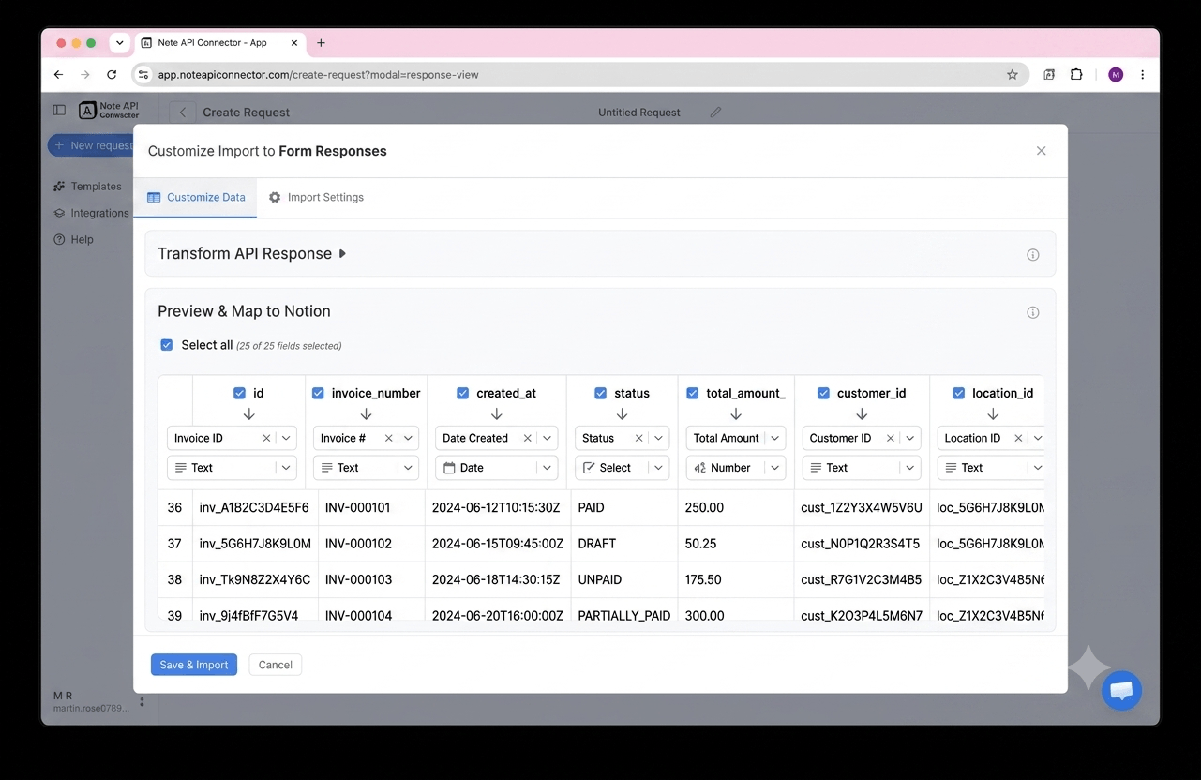Bookmark this page with the star icon

[1013, 75]
